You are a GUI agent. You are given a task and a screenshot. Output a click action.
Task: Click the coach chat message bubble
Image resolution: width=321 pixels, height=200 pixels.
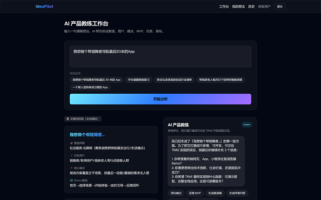pyautogui.click(x=206, y=161)
